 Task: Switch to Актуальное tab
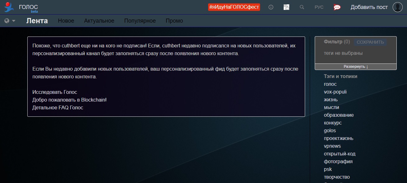click(99, 21)
